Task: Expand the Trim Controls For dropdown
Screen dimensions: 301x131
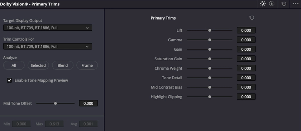Action: coord(48,46)
